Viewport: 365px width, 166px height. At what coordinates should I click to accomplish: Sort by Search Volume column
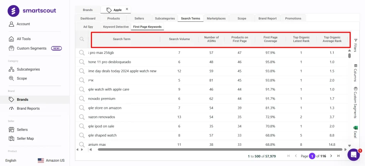[179, 39]
